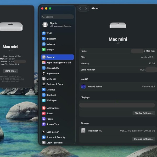Select General in the sidebar
The width and height of the screenshot is (157, 157).
pyautogui.click(x=50, y=57)
